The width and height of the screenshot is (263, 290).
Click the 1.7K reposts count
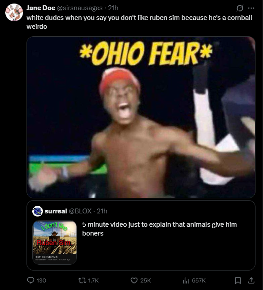(93, 281)
